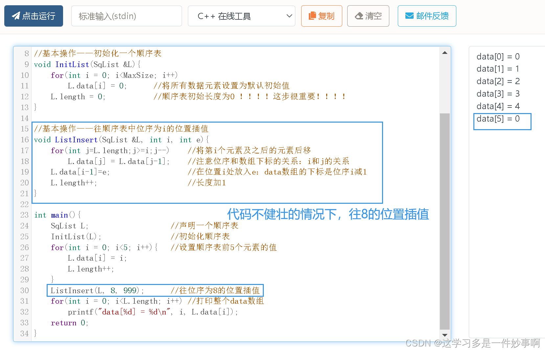The height and width of the screenshot is (351, 545).
Task: Click the return 0; line
Action: (70, 323)
